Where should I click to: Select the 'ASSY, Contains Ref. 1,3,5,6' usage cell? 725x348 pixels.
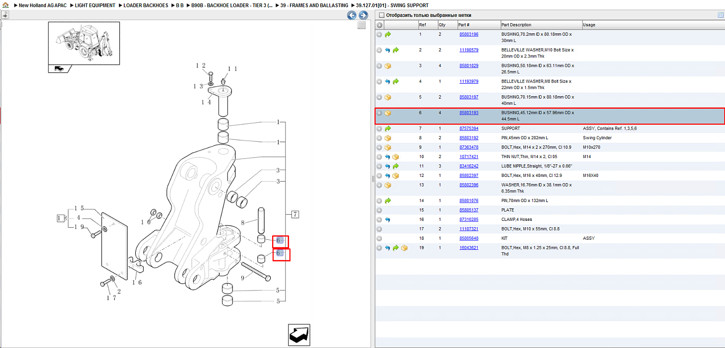point(610,129)
